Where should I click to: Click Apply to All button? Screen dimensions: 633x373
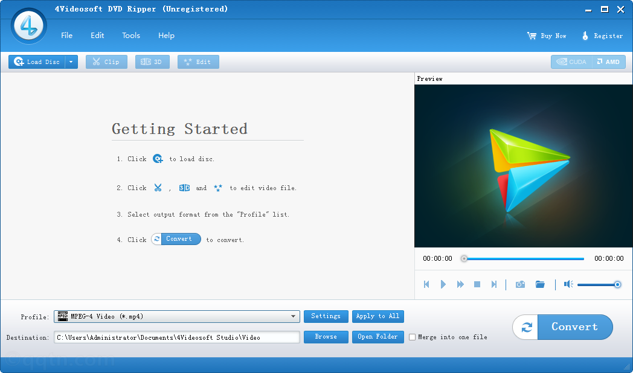click(378, 316)
